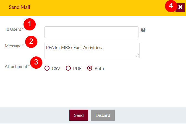Focus the To Users input field
Image resolution: width=186 pixels, height=124 pixels.
click(x=91, y=32)
